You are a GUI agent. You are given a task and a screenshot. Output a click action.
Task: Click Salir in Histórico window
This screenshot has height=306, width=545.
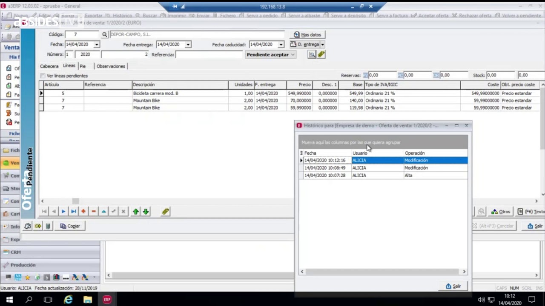453,286
